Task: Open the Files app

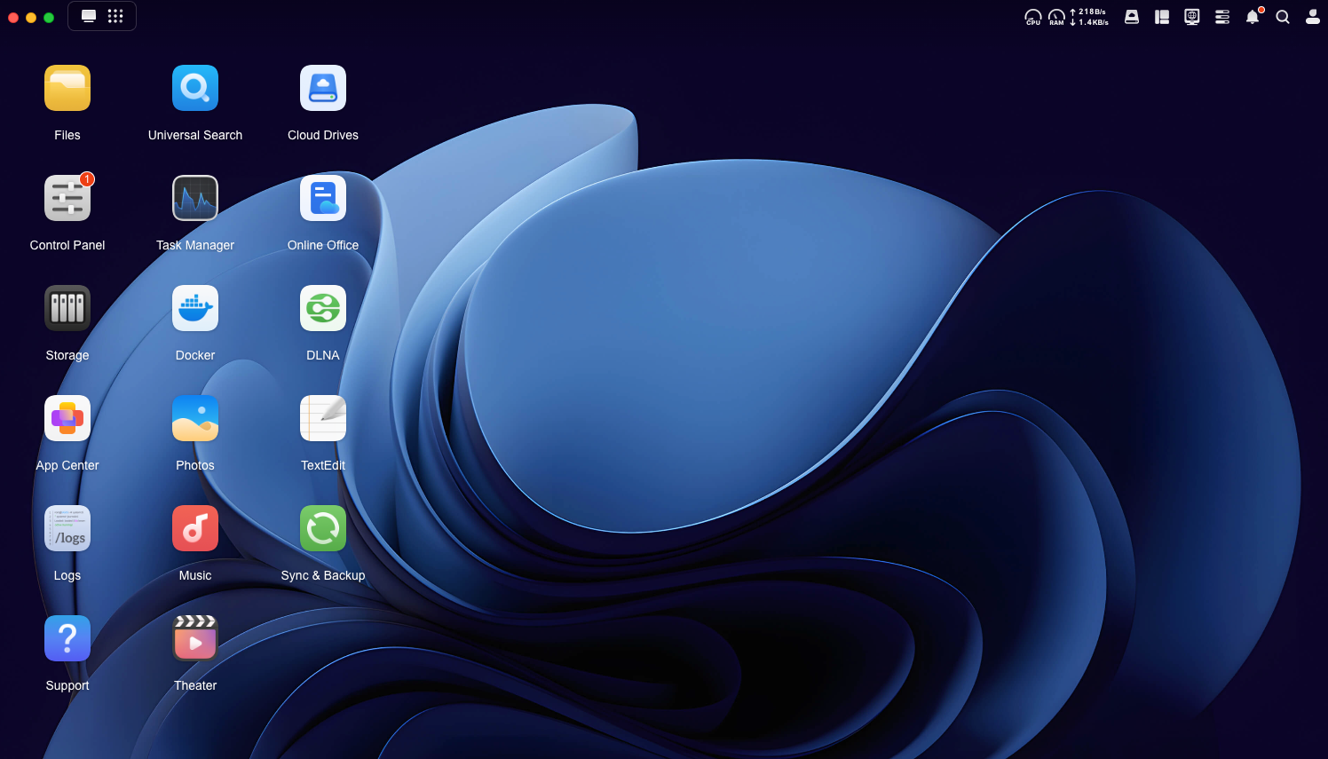Action: (67, 89)
